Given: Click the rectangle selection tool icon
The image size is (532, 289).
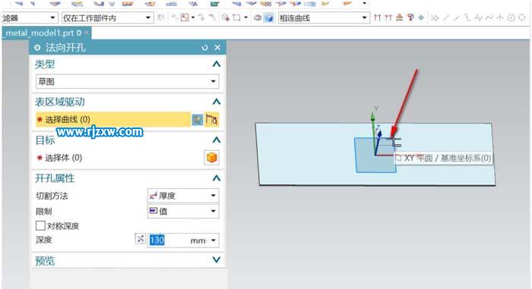Looking at the screenshot, I should 237,17.
